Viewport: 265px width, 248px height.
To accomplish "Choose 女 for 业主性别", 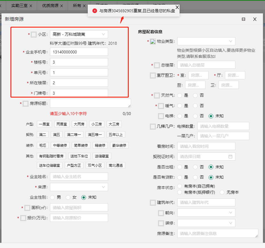I will click(68, 197).
